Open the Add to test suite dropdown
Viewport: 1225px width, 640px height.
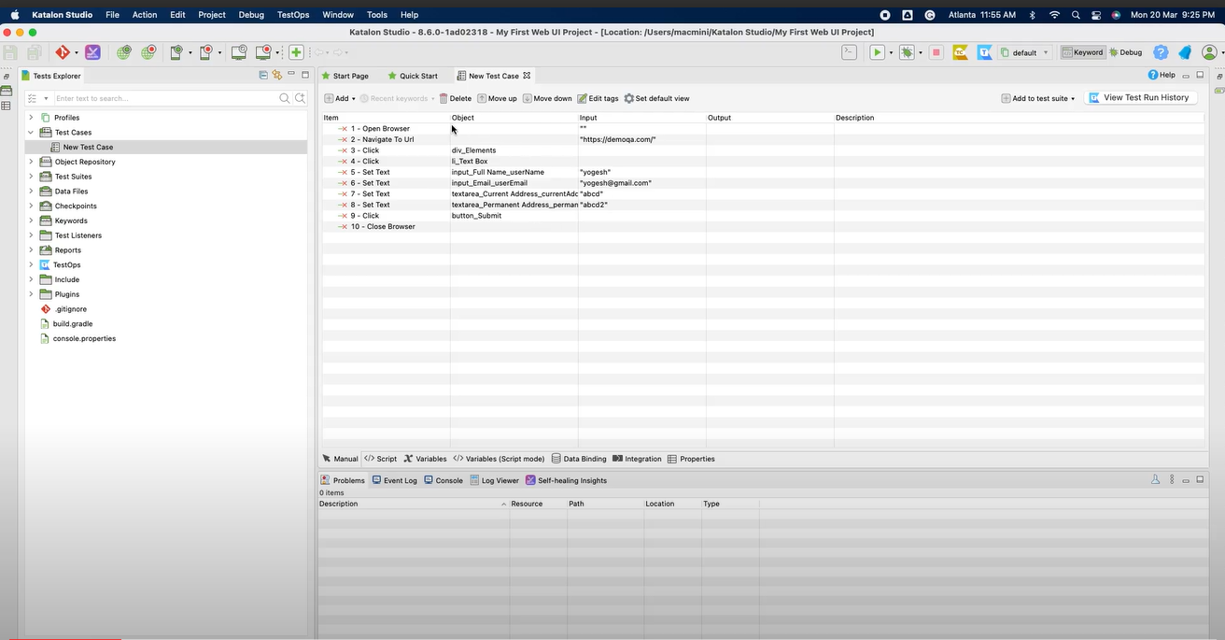click(x=1038, y=98)
